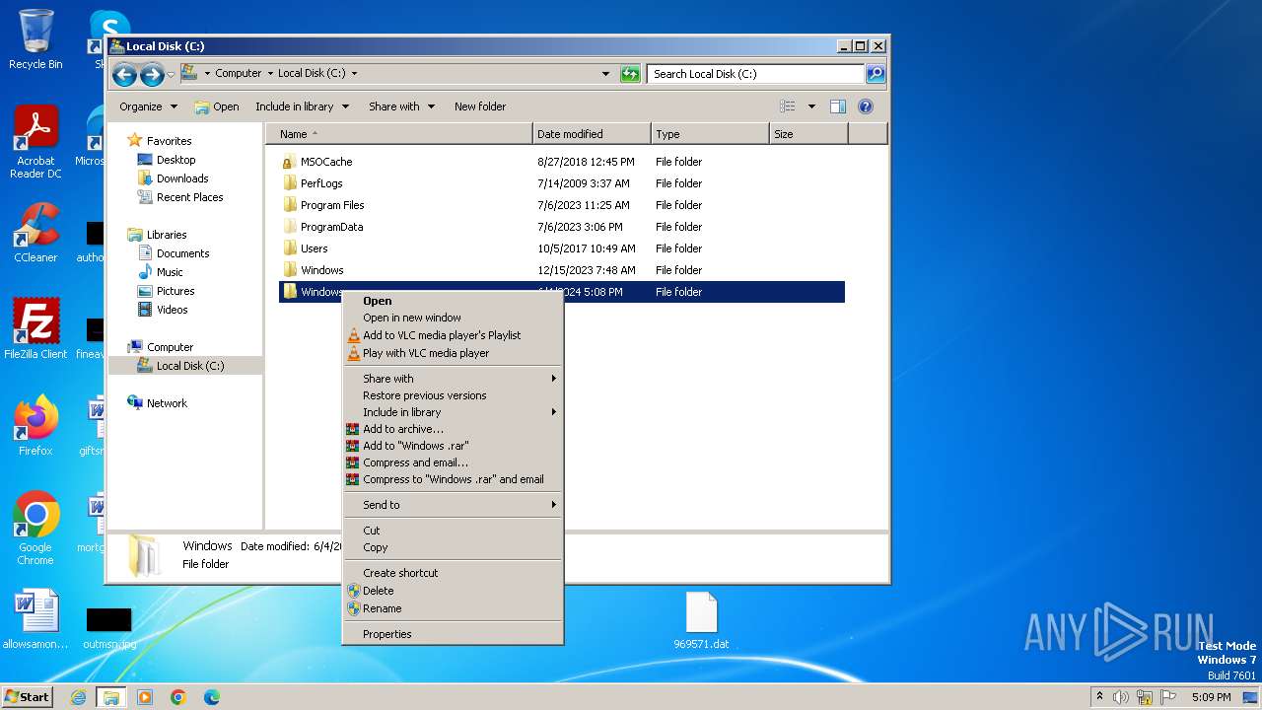Click the search magnifier icon
The width and height of the screenshot is (1262, 710).
[875, 74]
